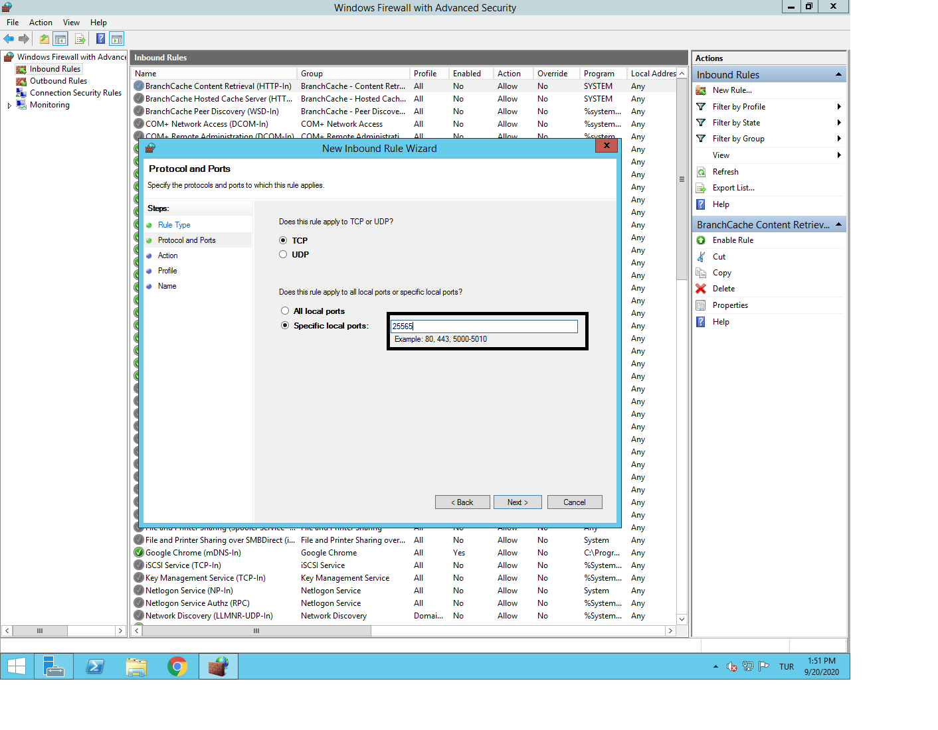Expand the View submenu arrow
Image resolution: width=938 pixels, height=730 pixels.
click(839, 155)
